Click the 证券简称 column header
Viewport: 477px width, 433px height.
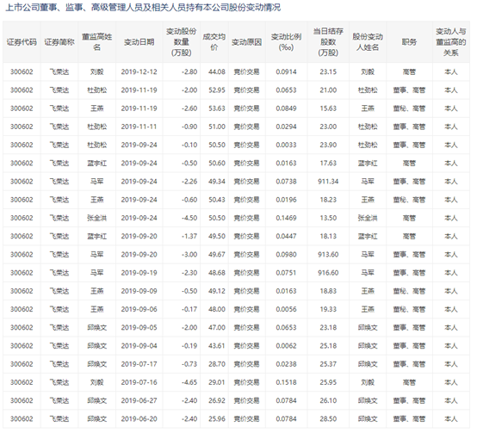(59, 42)
